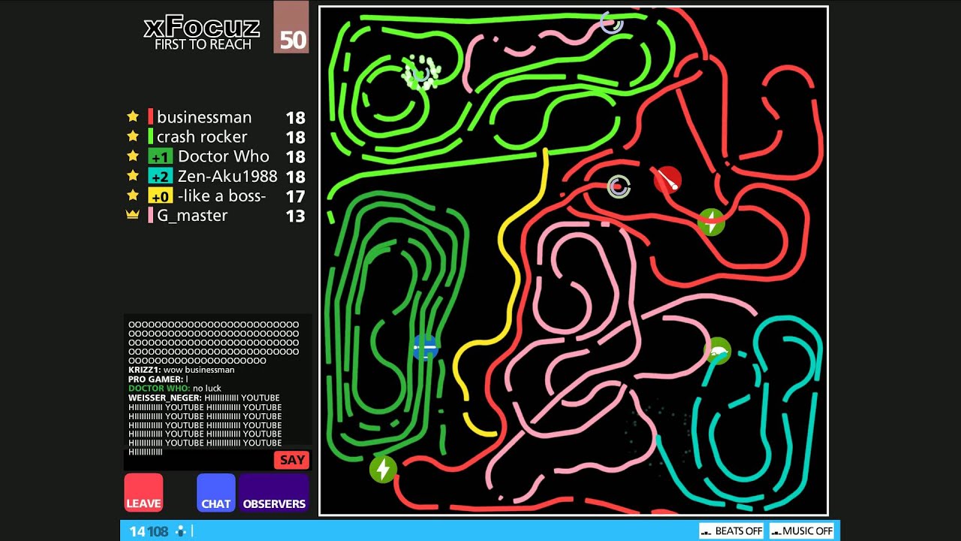The height and width of the screenshot is (541, 961).
Task: Click the star beside -like a boss-
Action: pos(133,195)
